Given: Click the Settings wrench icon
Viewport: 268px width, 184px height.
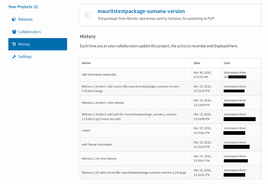Looking at the screenshot, I should pos(14,57).
